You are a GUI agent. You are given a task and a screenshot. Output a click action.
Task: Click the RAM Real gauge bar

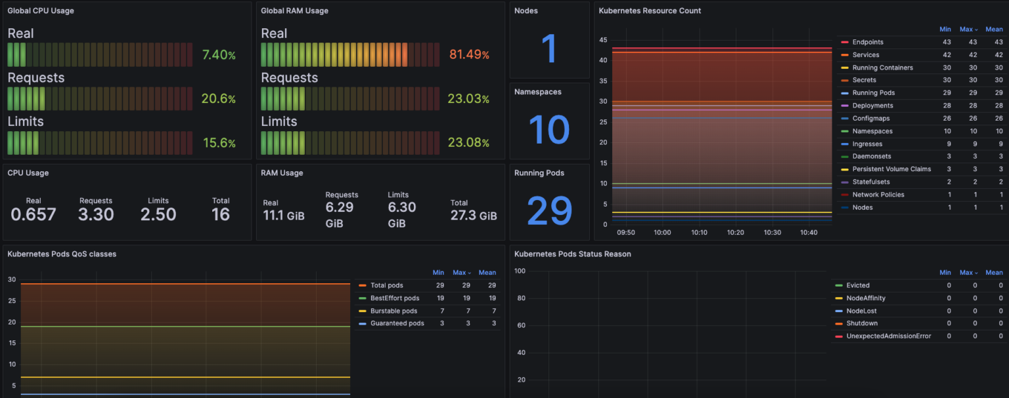coord(350,55)
